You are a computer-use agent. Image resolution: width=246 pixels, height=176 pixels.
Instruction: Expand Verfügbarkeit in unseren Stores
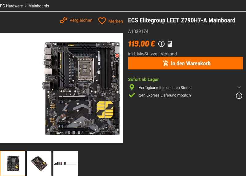[165, 88]
